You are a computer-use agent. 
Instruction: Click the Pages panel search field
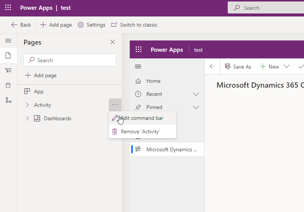coord(70,60)
